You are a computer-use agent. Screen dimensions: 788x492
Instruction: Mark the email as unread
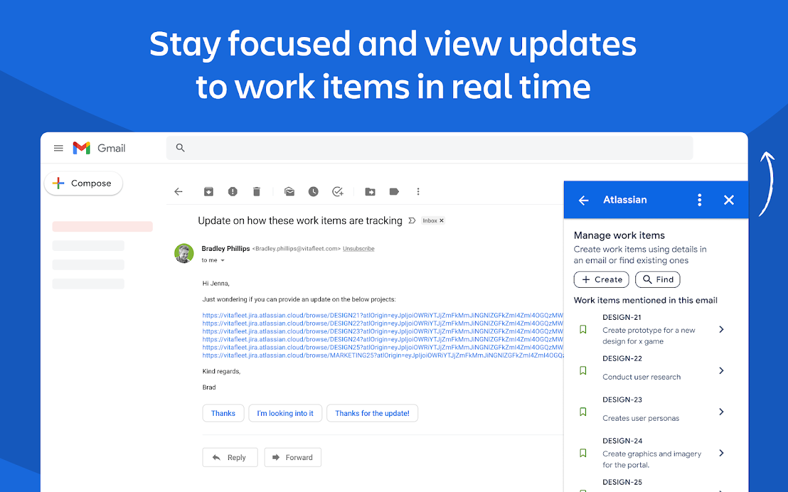tap(289, 192)
